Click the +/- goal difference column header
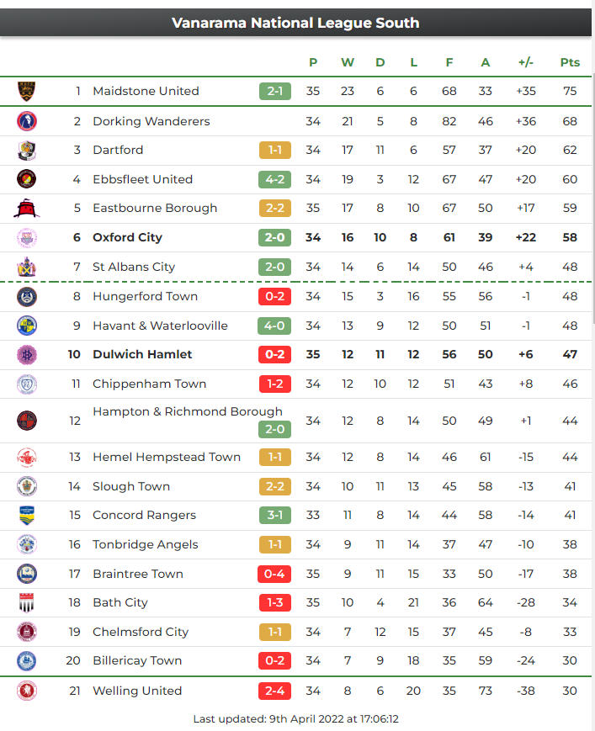This screenshot has height=731, width=595. [x=526, y=62]
